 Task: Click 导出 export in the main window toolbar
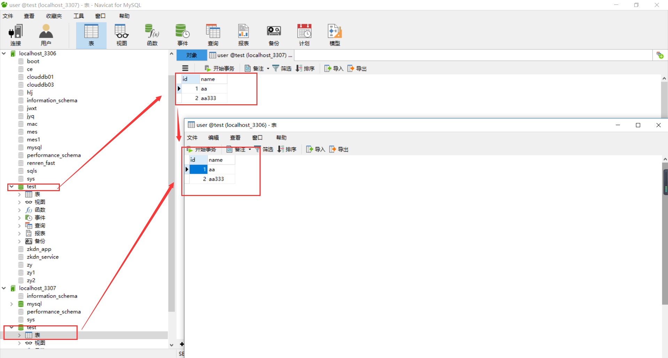coord(357,68)
